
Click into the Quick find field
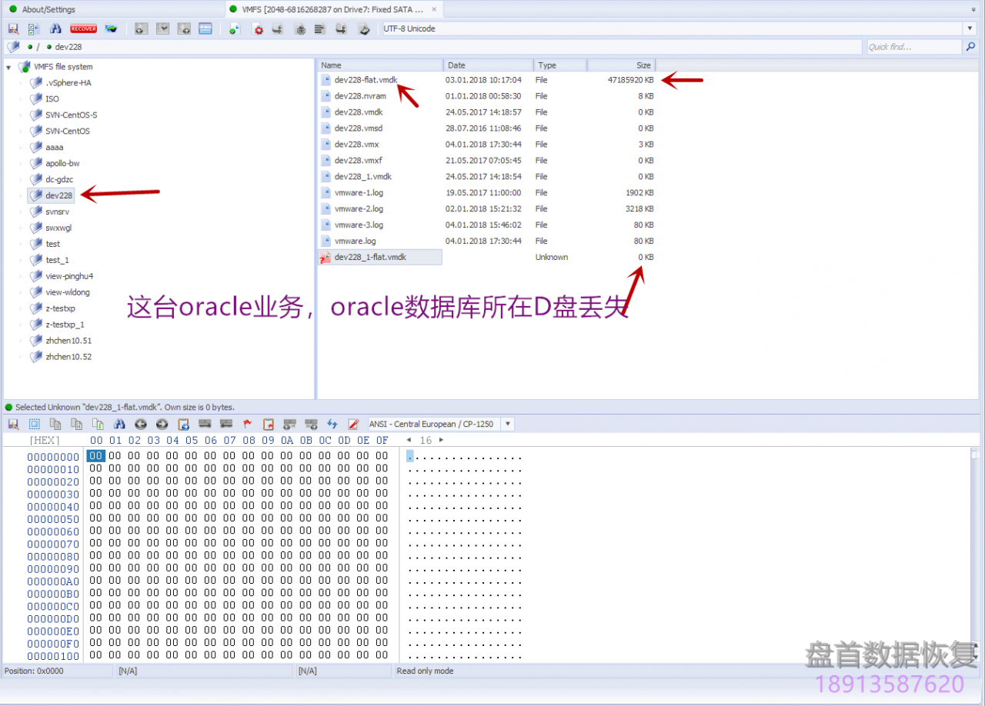click(x=913, y=47)
